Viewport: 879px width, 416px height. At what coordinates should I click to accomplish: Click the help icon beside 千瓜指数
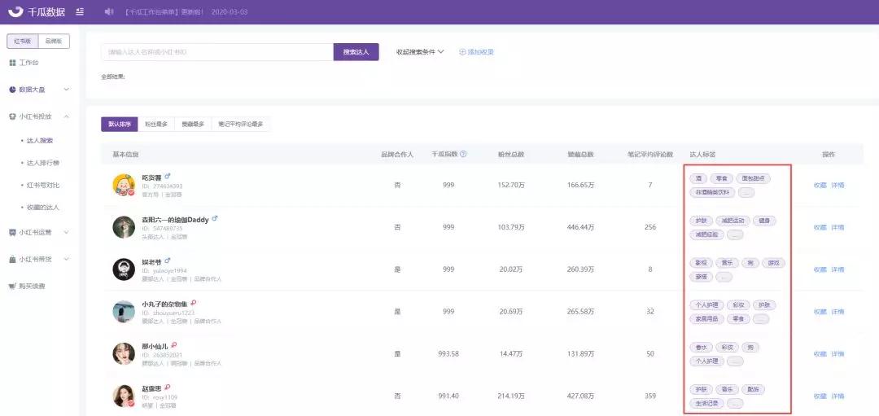pyautogui.click(x=463, y=154)
